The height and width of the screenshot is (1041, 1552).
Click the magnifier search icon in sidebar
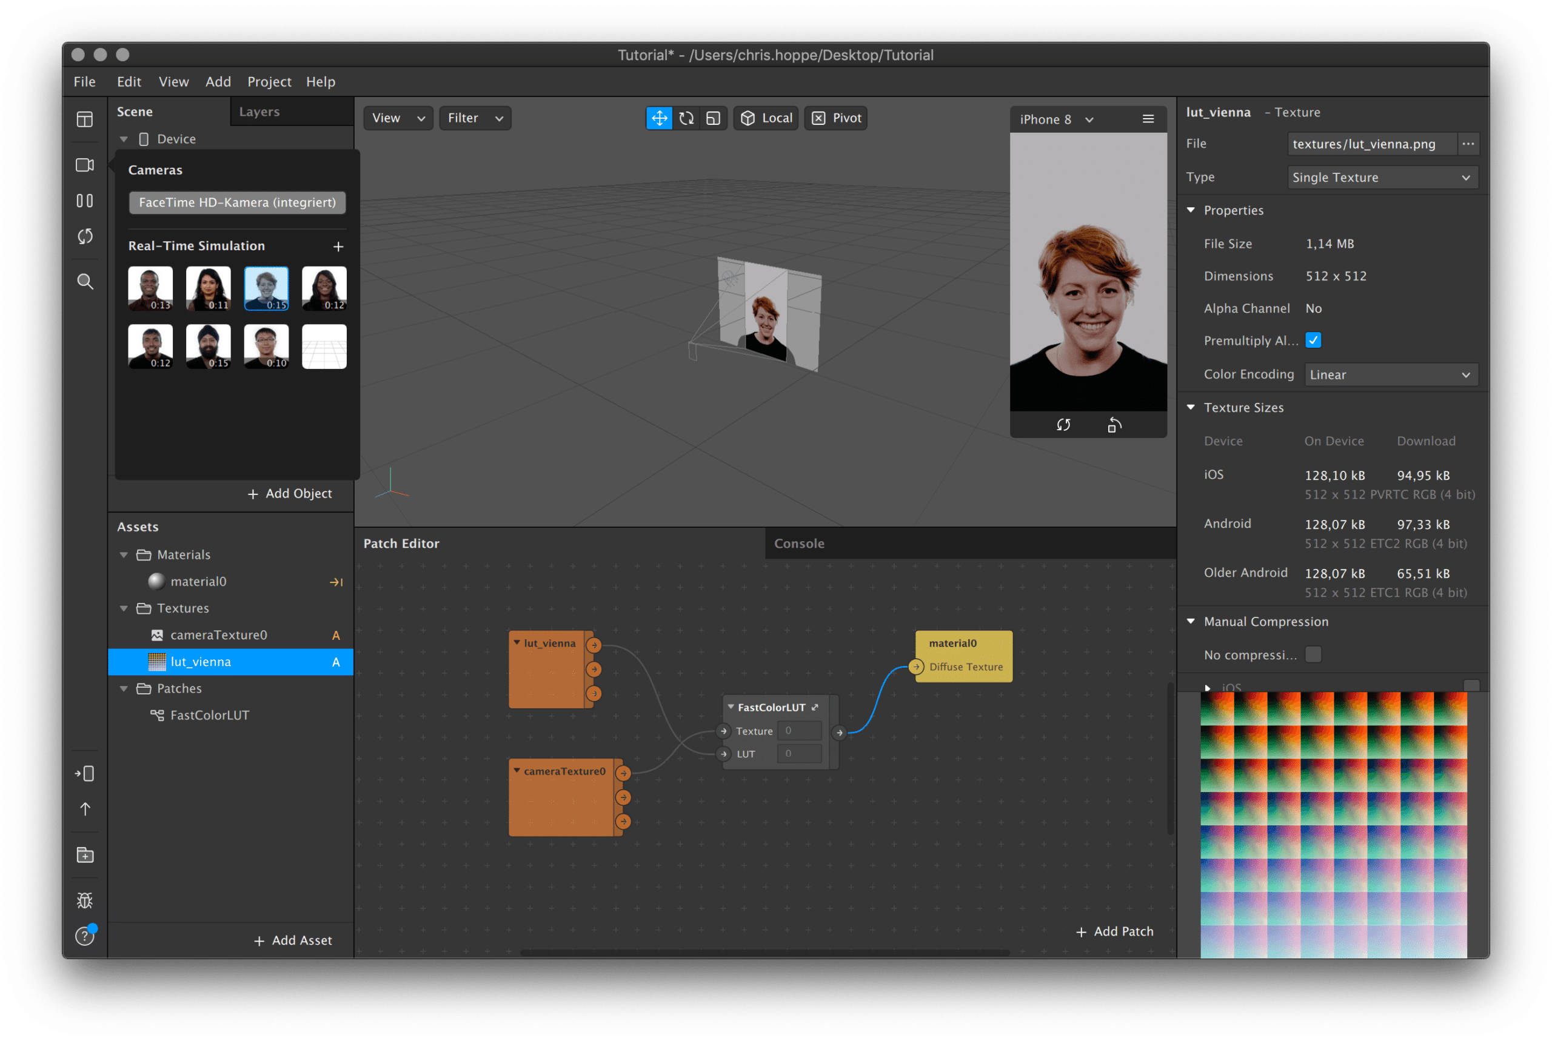pyautogui.click(x=85, y=282)
